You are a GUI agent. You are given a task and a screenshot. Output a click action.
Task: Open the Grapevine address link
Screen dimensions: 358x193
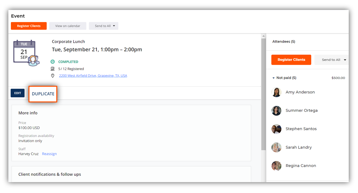pos(93,76)
